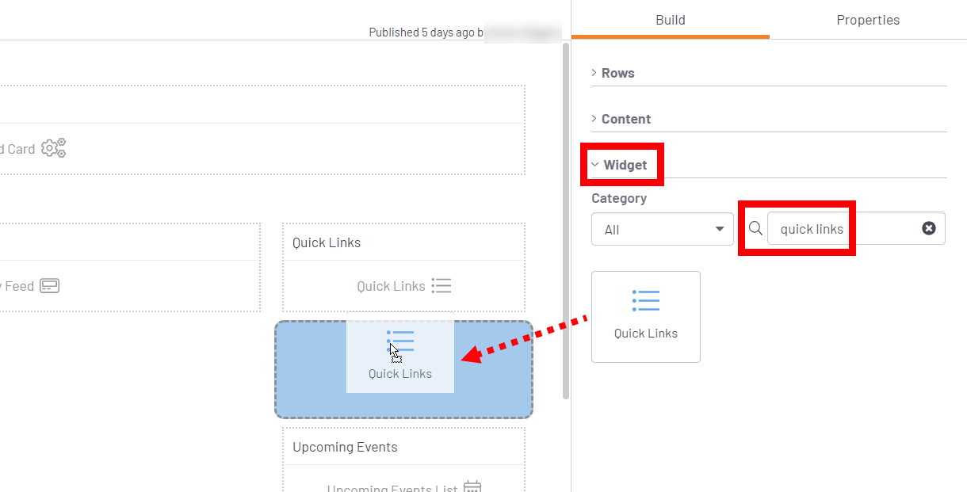The image size is (967, 492).
Task: Click the feed card icon next to Feed
Action: pos(50,286)
